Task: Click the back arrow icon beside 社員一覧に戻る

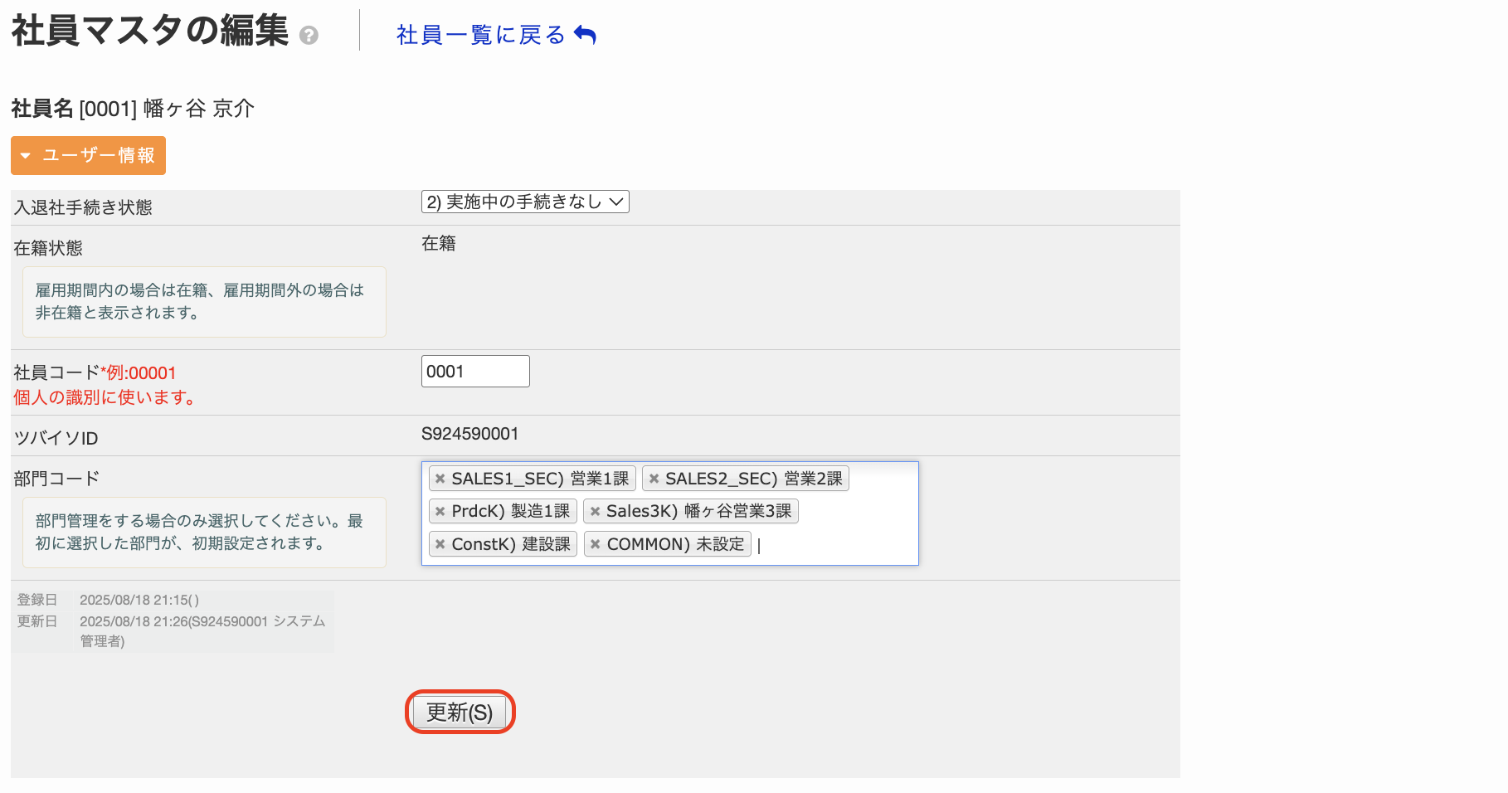Action: tap(585, 35)
